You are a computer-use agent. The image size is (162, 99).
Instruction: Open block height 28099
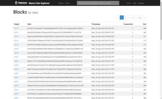coord(16,49)
